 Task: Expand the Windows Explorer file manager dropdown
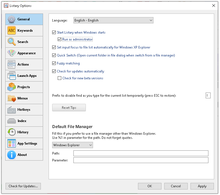(73, 145)
